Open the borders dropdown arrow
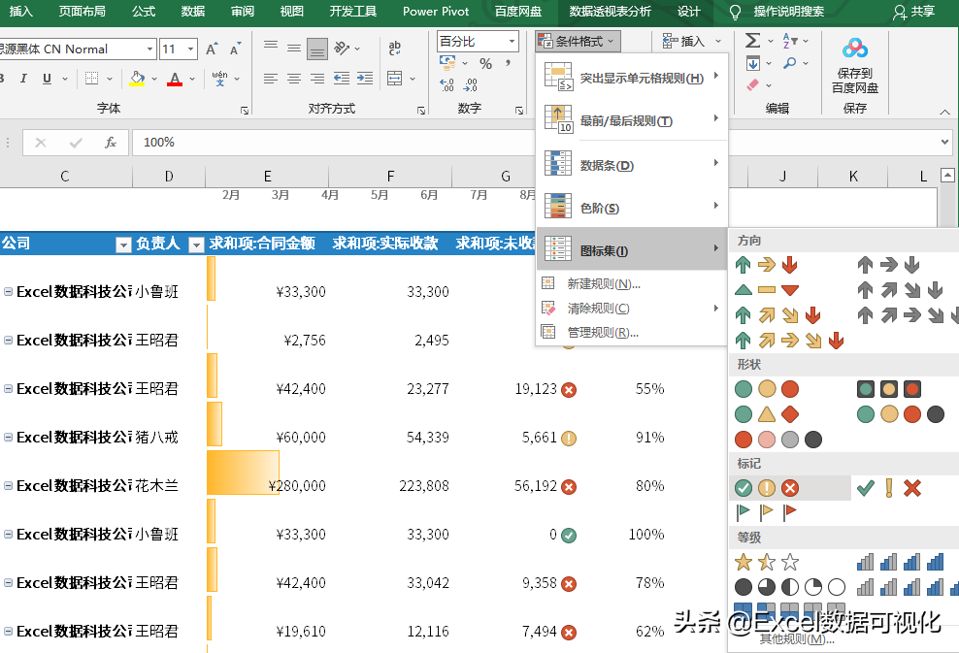Screen dimensions: 959x653 [x=110, y=79]
